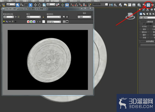This screenshot has height=112, width=155.
Task: Toggle the red channel in render window
Action: pos(28,22)
